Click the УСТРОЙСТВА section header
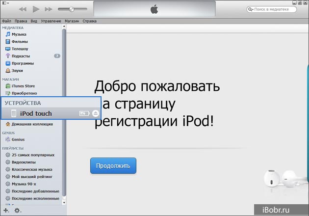The image size is (309, 216). coord(23,103)
